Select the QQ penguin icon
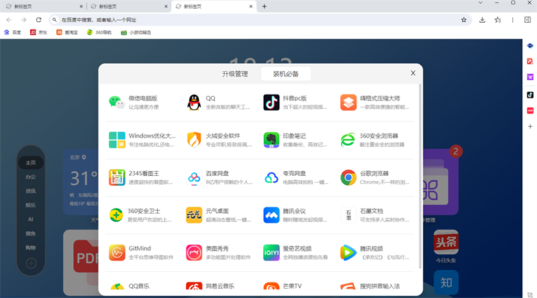 [x=194, y=103]
